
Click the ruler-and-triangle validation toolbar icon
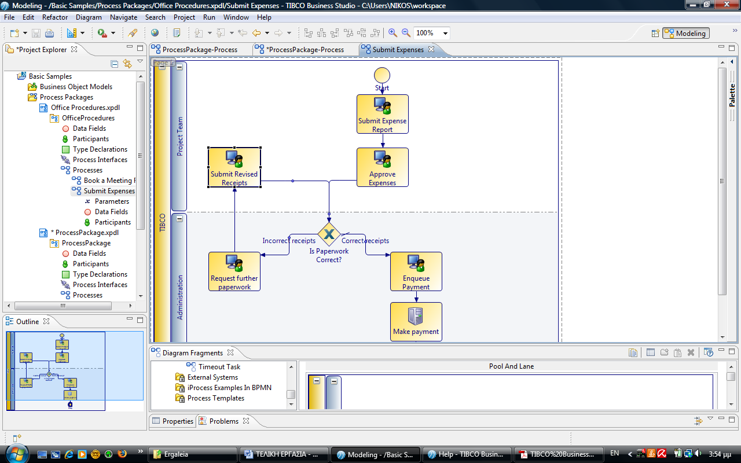pos(71,33)
